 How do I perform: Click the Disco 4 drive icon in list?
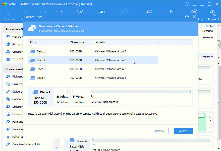(x=33, y=78)
